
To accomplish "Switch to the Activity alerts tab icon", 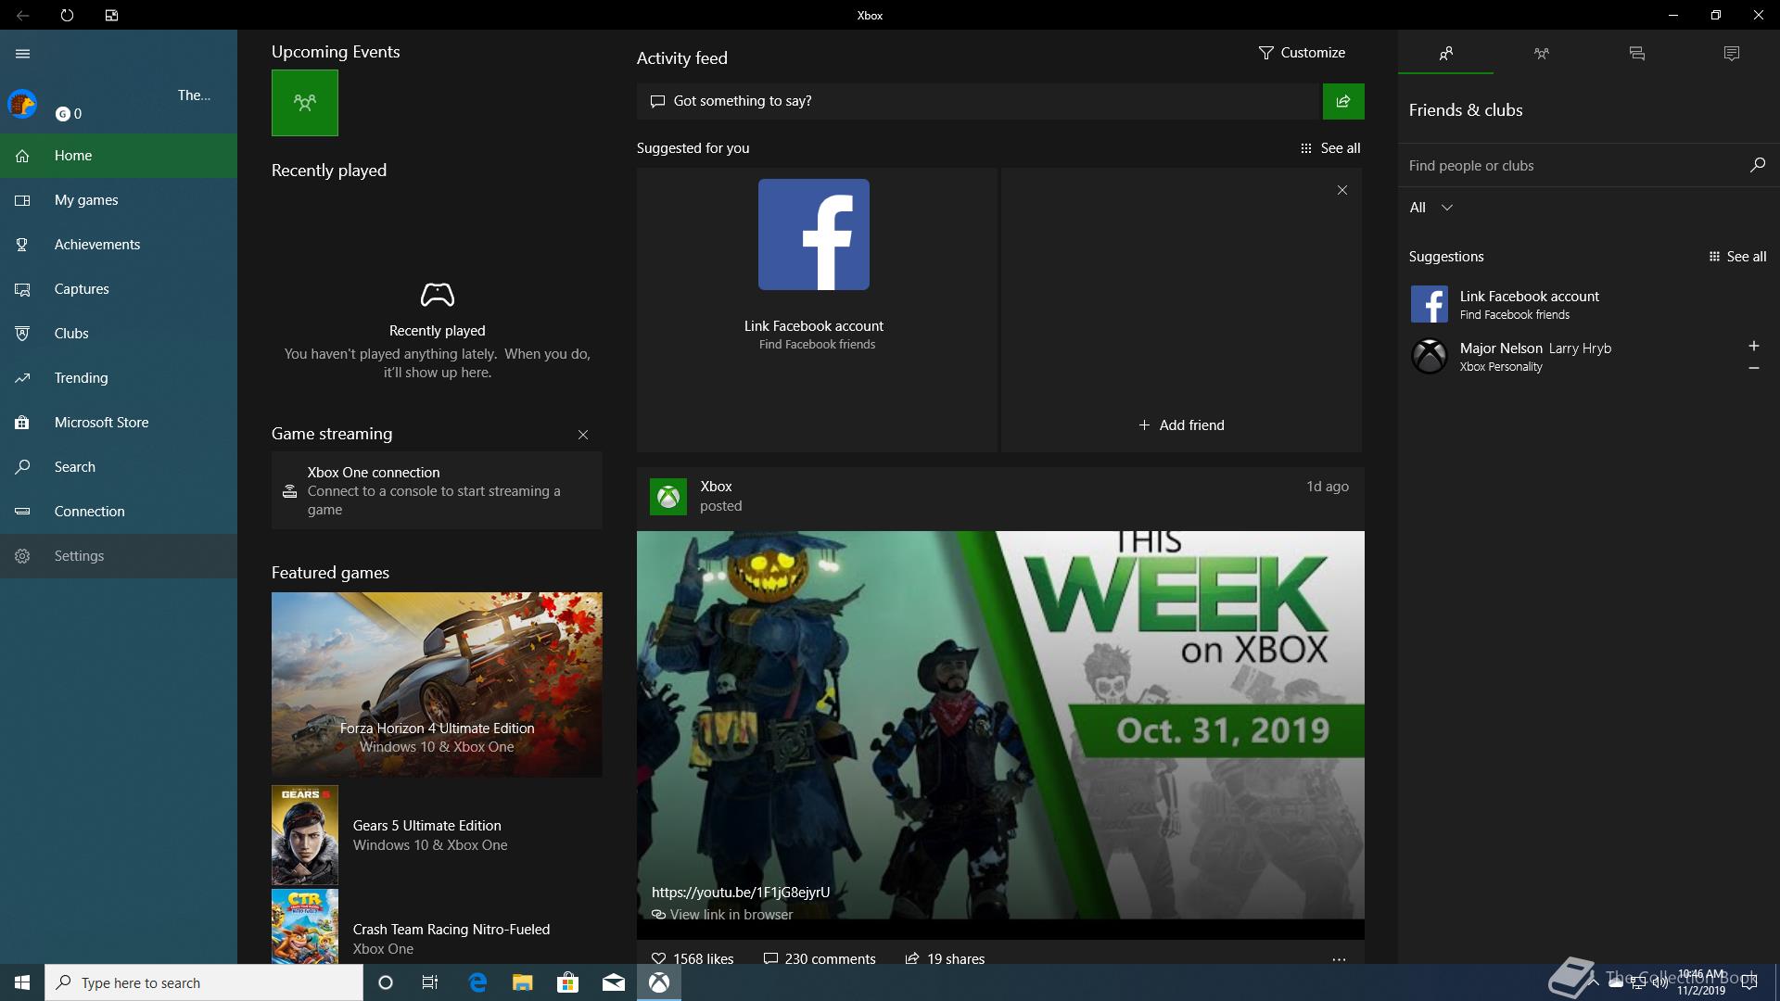I will (x=1732, y=54).
